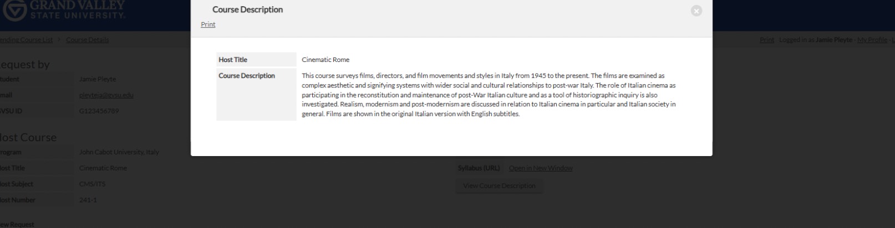Screen dimensions: 895x228
Task: Open syllabus via Open in New Window
Action: 541,168
